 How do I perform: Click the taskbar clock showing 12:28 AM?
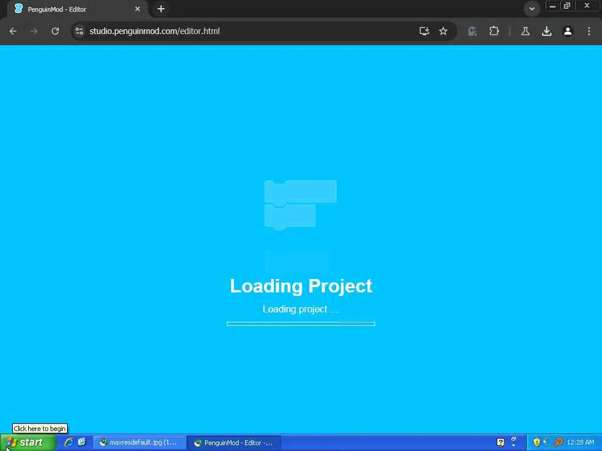click(580, 443)
